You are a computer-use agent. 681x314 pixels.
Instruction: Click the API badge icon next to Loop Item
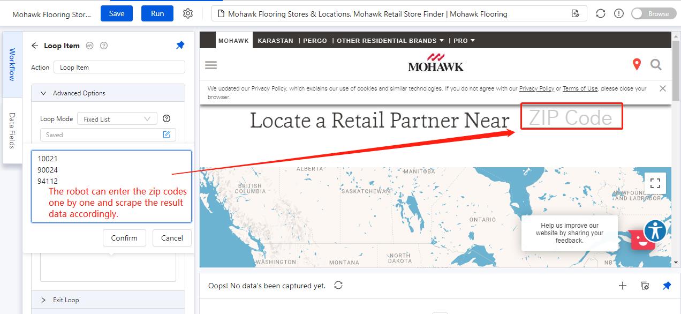pyautogui.click(x=90, y=46)
